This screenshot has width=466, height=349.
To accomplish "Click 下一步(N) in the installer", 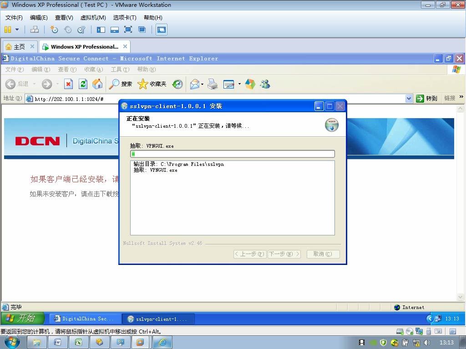I will click(x=284, y=254).
